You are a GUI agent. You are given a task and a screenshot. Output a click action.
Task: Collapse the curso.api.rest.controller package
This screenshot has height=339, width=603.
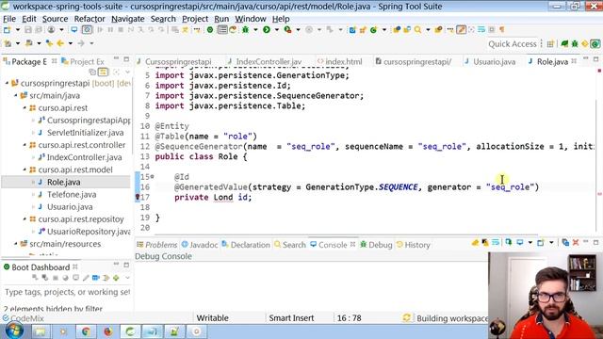(24, 145)
